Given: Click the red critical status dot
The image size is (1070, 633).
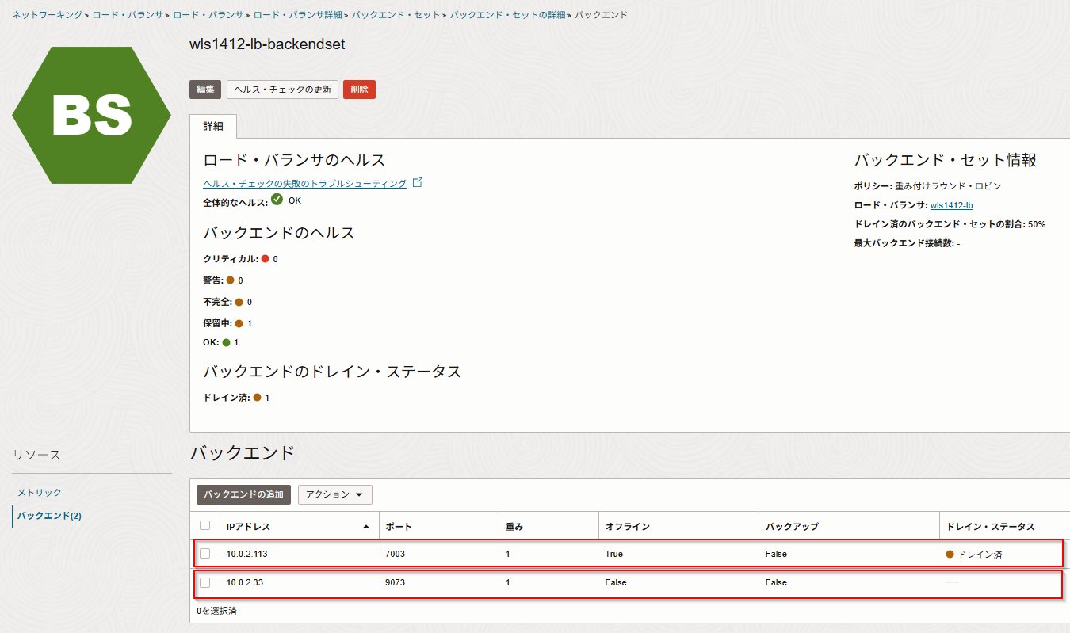Looking at the screenshot, I should pyautogui.click(x=266, y=259).
